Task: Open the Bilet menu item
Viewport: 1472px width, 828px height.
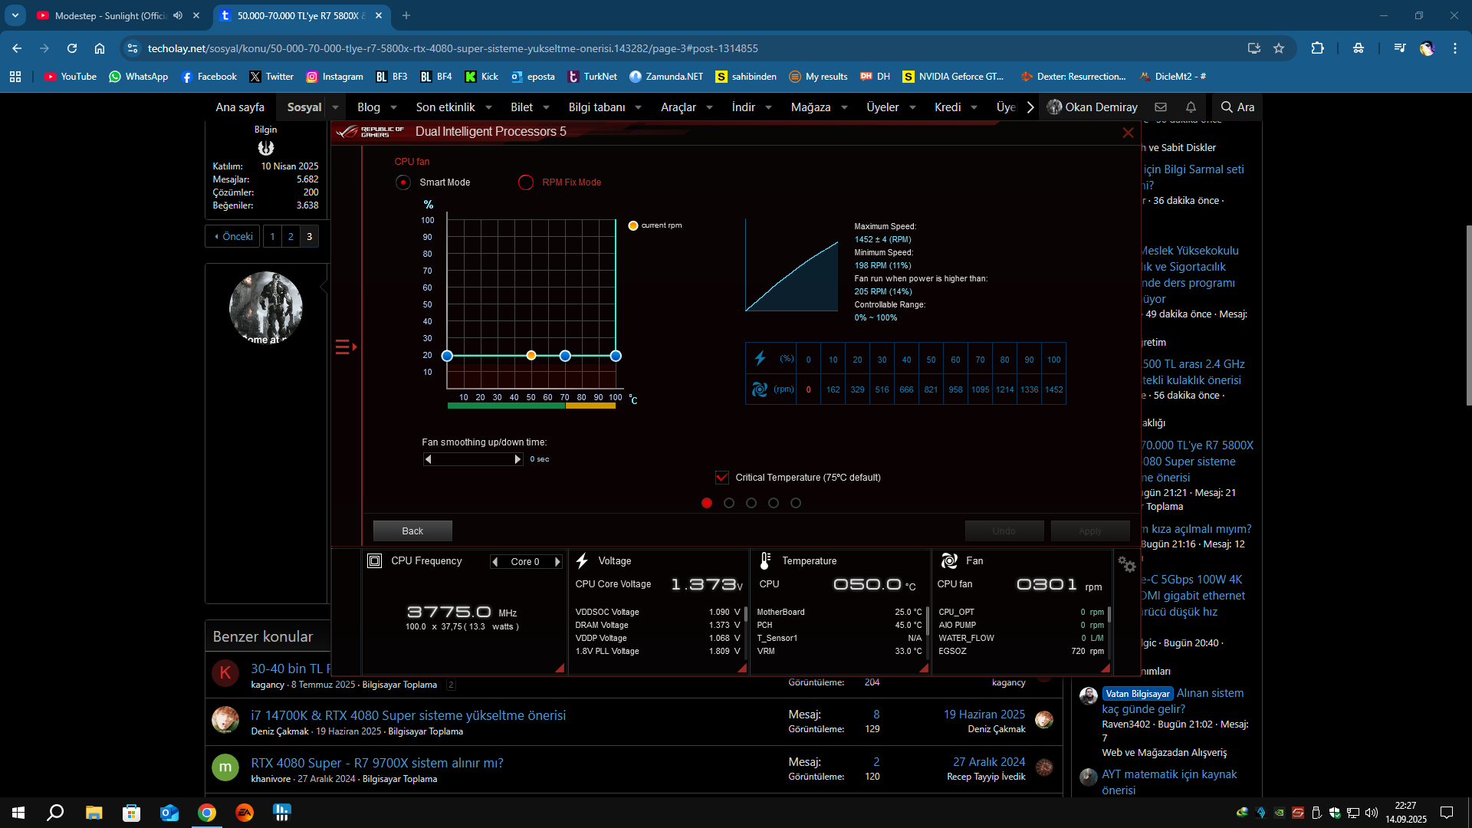Action: tap(522, 107)
